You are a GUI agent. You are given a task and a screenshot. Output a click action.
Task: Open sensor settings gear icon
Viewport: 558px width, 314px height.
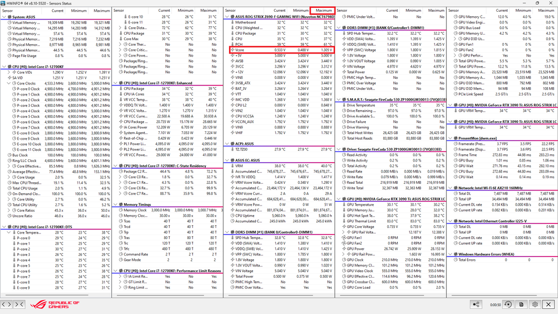point(535,305)
